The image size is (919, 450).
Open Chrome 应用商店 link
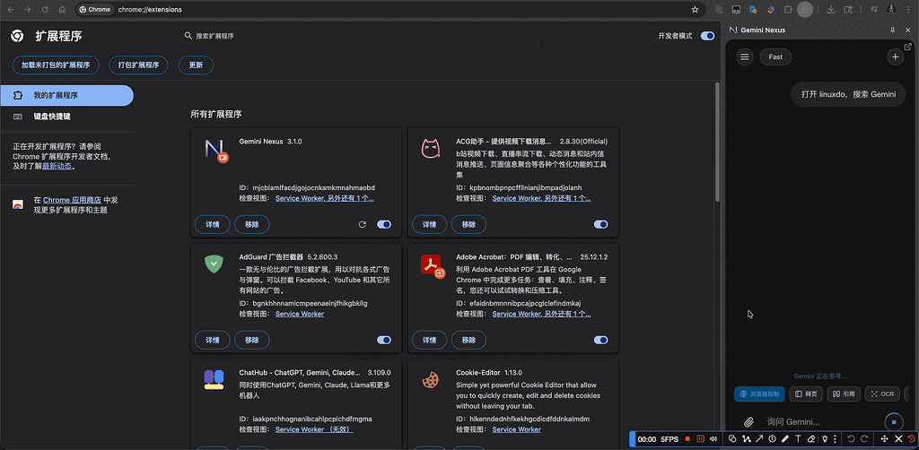coord(72,200)
